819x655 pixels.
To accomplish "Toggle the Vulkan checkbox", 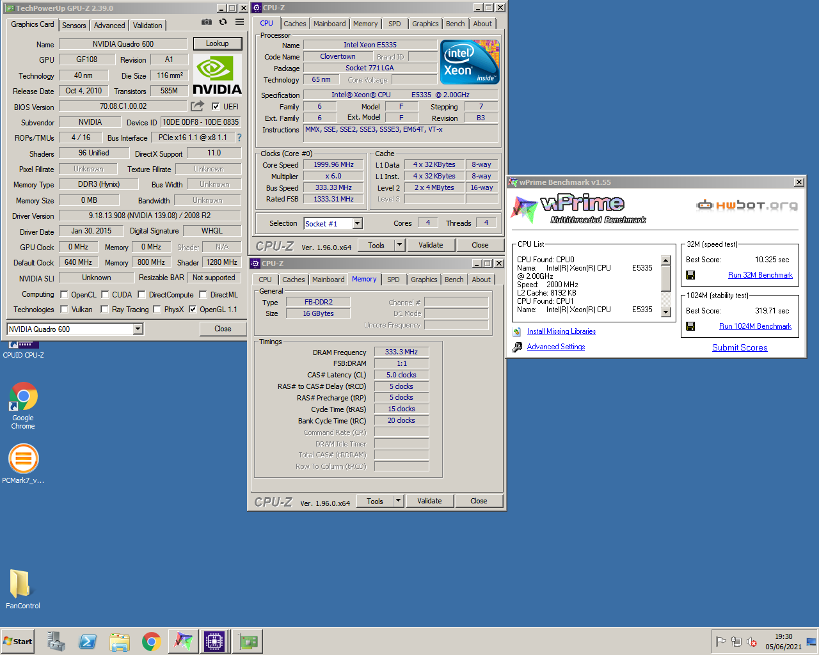I will pos(64,310).
